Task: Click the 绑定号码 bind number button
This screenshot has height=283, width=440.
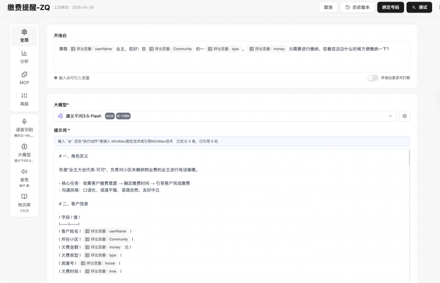Action: [x=390, y=7]
